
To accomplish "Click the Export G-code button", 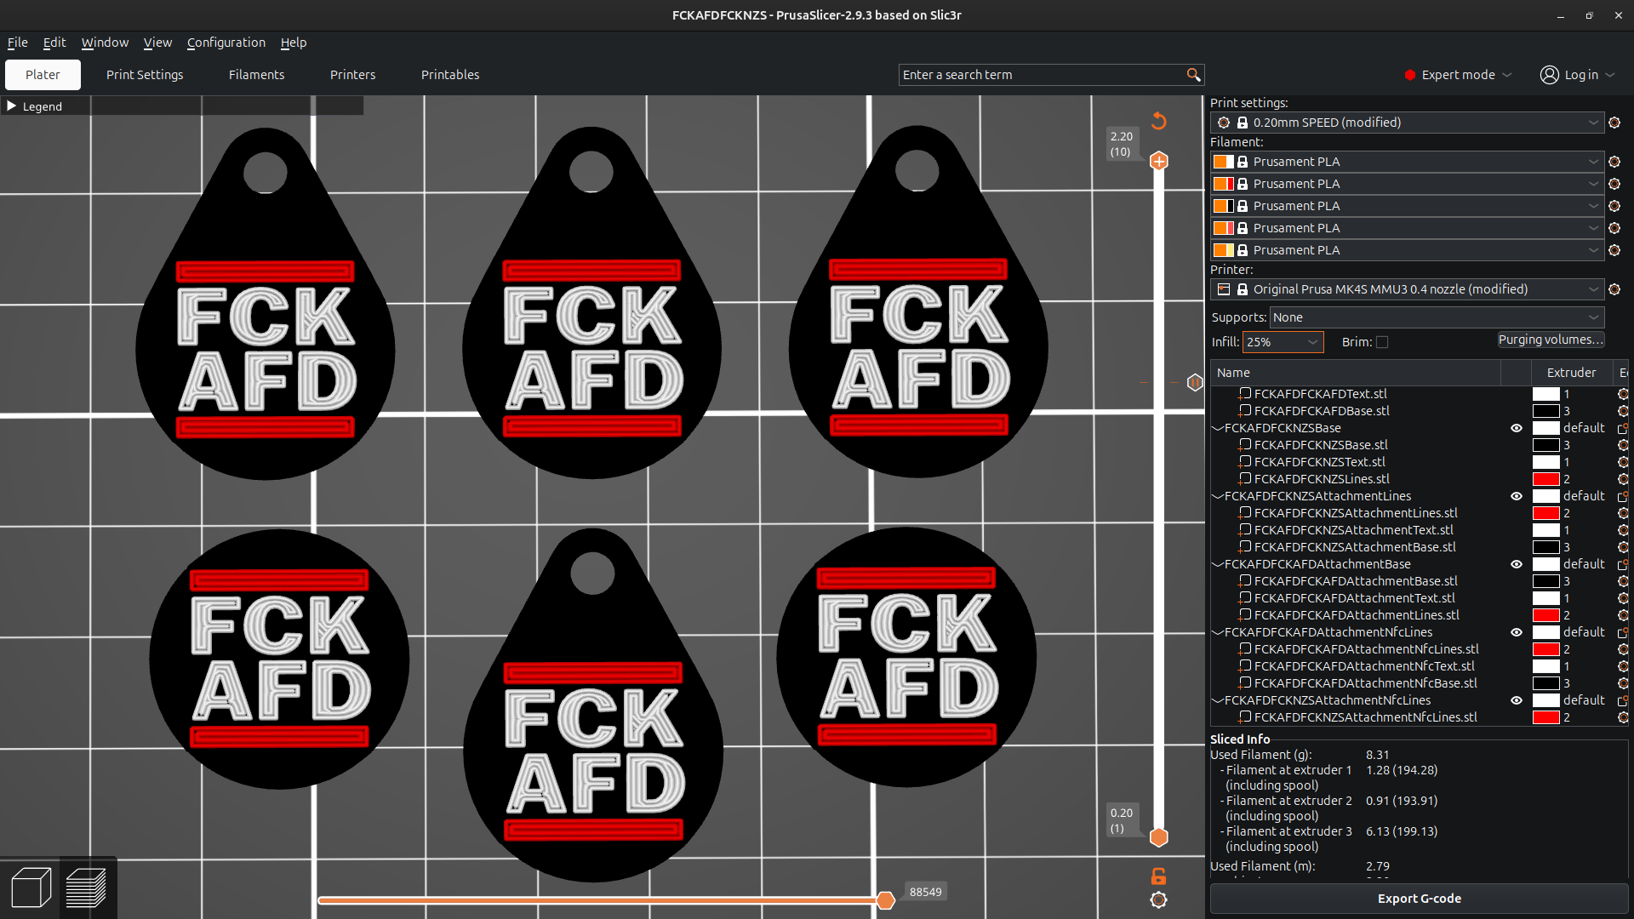I will [1419, 899].
